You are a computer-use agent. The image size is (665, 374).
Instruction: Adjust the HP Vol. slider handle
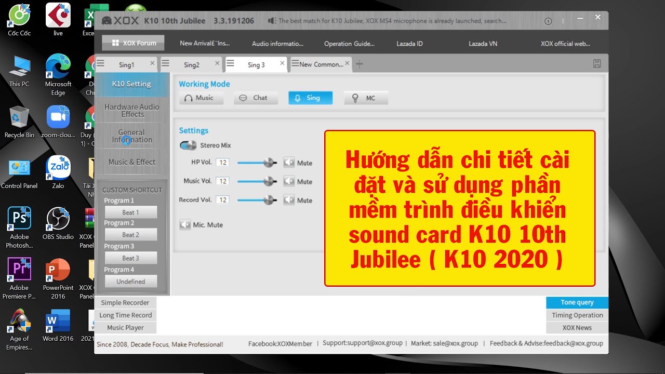(269, 163)
